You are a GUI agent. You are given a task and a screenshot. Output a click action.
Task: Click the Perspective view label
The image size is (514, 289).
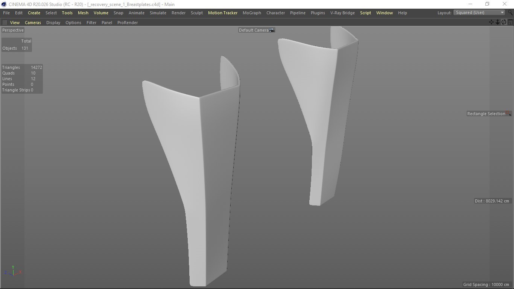13,30
